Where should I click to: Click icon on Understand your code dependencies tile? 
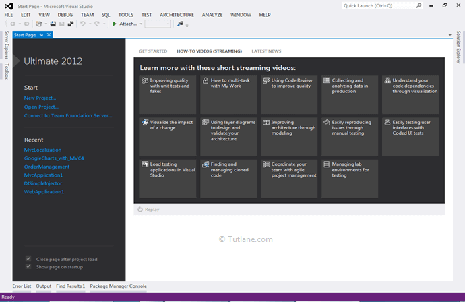387,80
